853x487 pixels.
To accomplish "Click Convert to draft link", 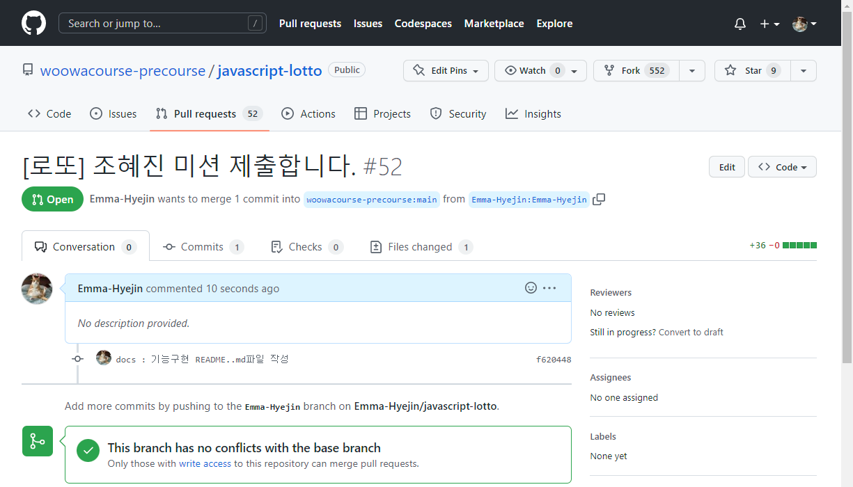I will point(691,332).
